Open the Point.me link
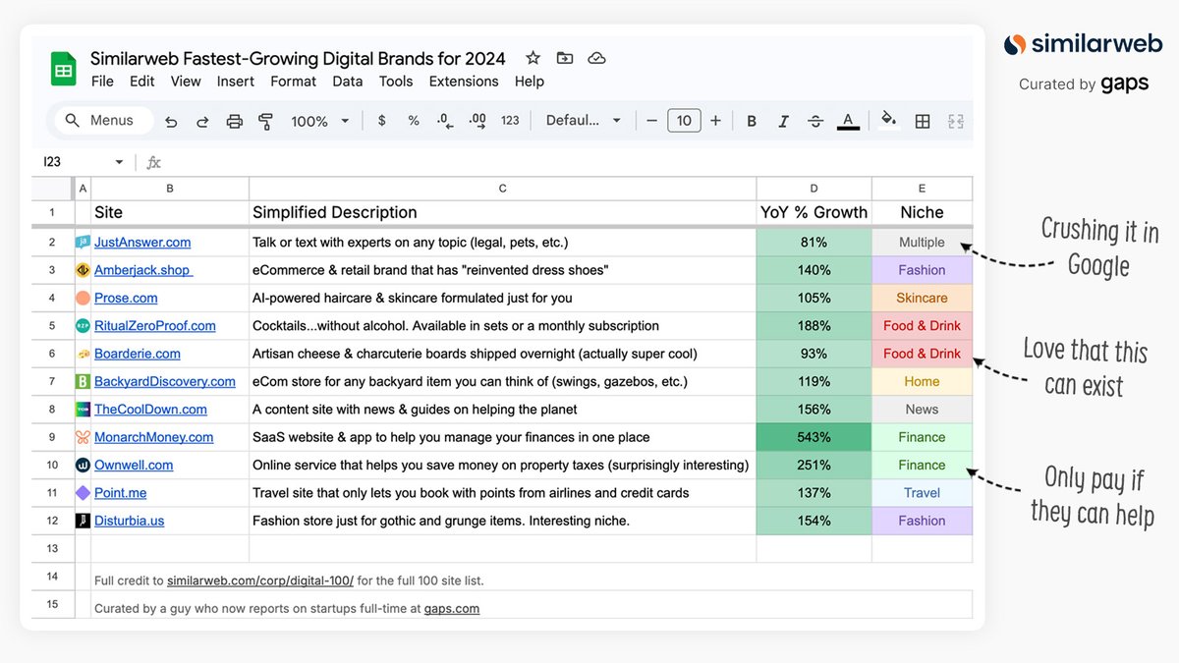 [121, 493]
